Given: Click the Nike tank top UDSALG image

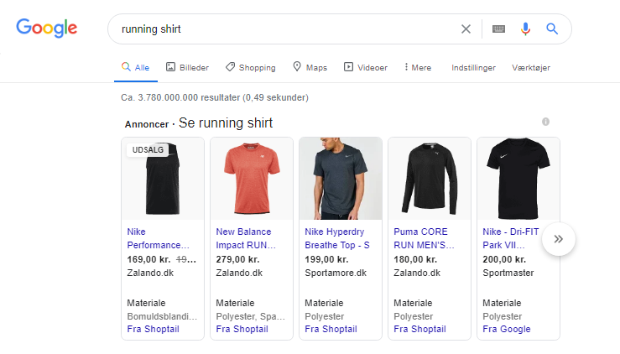Looking at the screenshot, I should point(163,179).
